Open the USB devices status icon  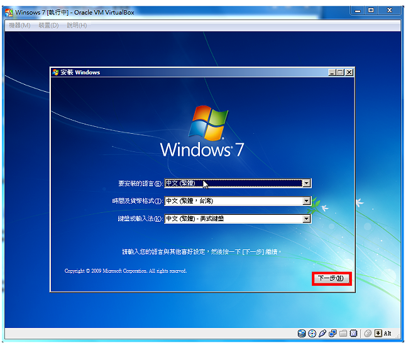[322, 334]
